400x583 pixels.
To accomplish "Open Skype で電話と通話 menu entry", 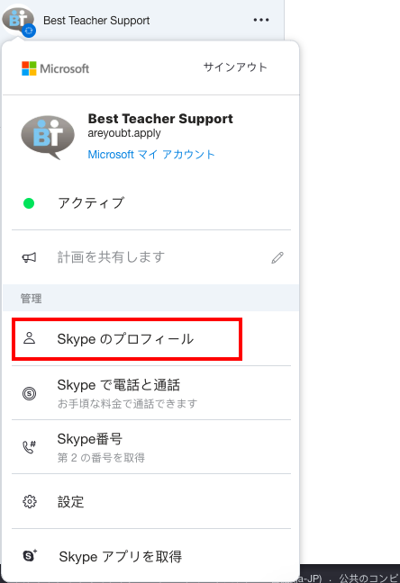I will [151, 393].
